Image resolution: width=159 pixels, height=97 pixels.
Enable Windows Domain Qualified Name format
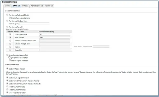(10, 41)
